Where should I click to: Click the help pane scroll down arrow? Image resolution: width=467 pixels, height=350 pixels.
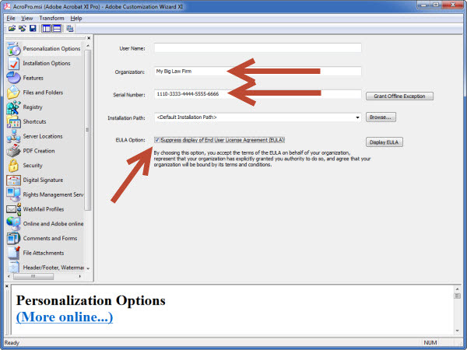(457, 331)
